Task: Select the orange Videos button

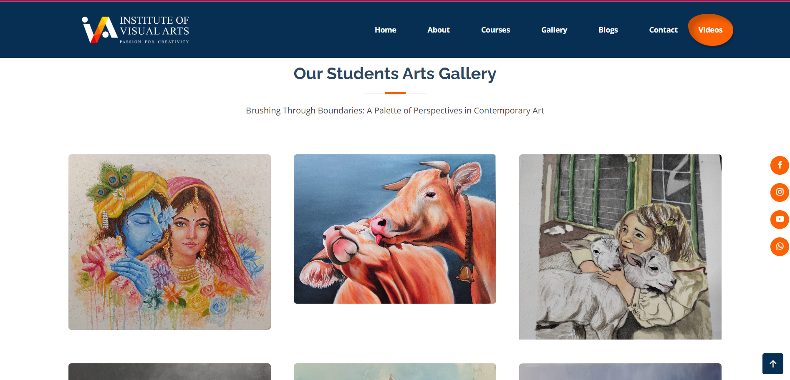Action: tap(710, 30)
